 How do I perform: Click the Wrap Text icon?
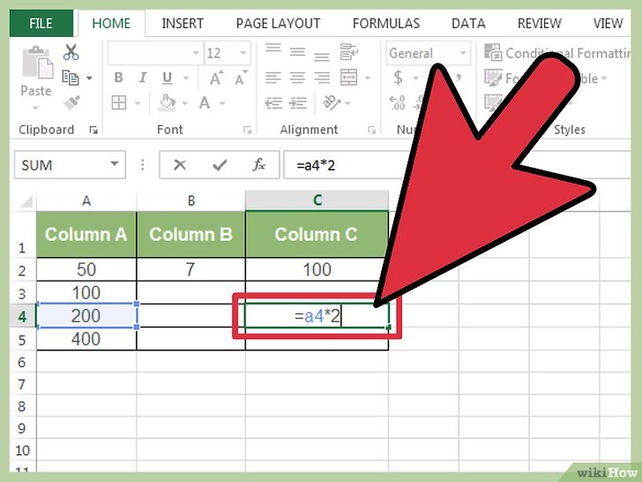click(x=349, y=52)
